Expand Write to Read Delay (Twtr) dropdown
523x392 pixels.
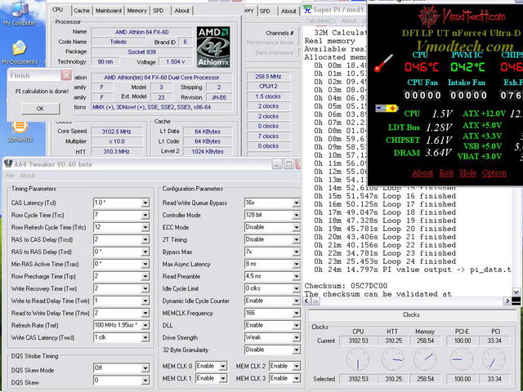[145, 301]
